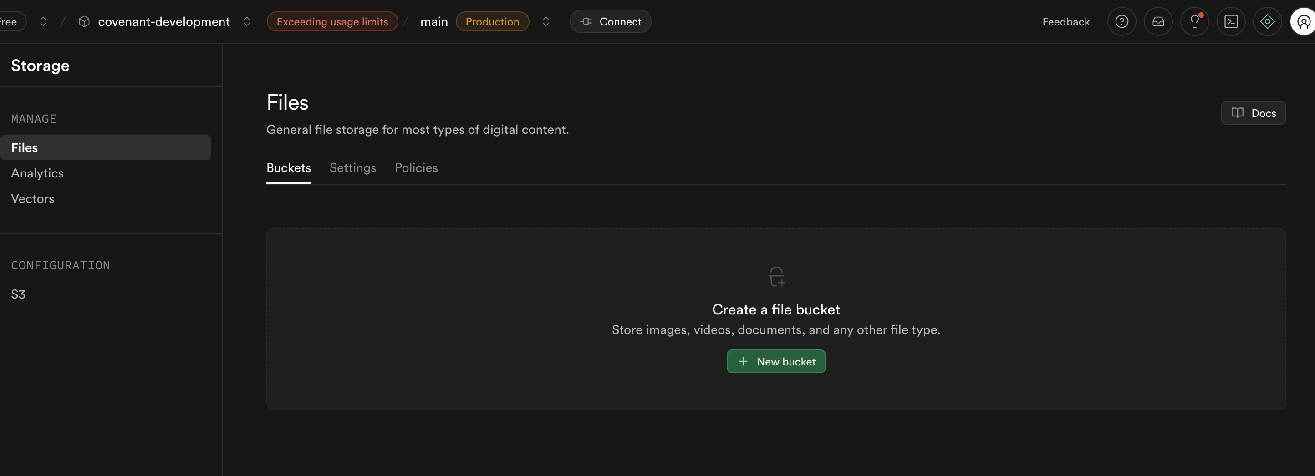Click the New bucket button
Screen dimensions: 1315x476
[x=776, y=361]
